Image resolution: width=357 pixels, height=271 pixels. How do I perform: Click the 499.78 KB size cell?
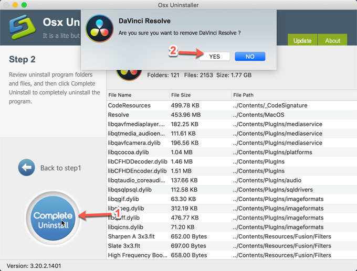[185, 105]
